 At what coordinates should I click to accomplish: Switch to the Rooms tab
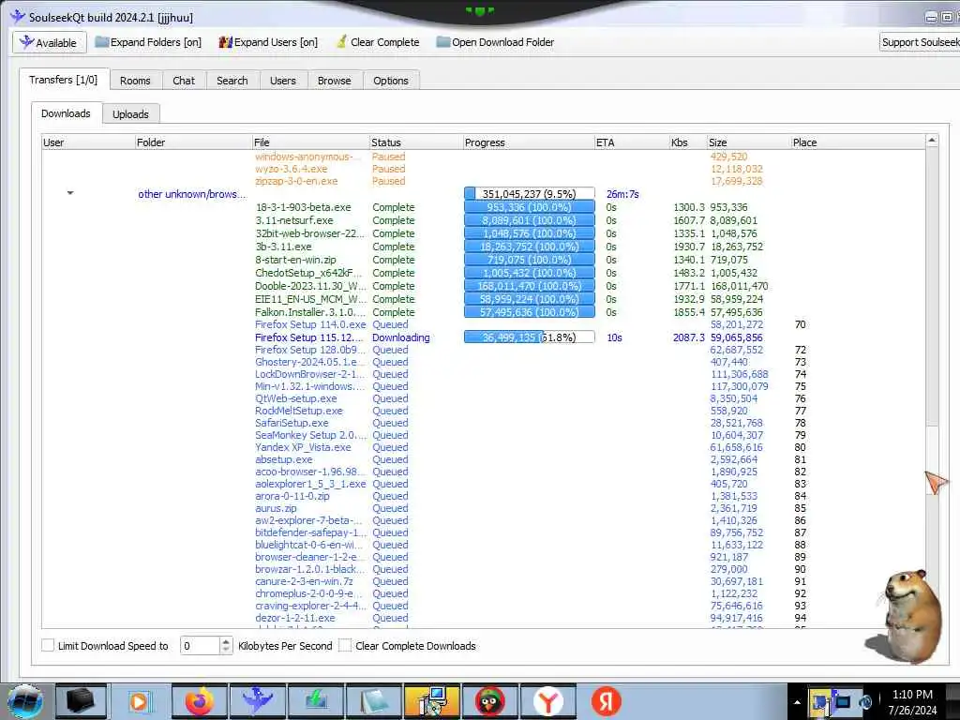(135, 81)
